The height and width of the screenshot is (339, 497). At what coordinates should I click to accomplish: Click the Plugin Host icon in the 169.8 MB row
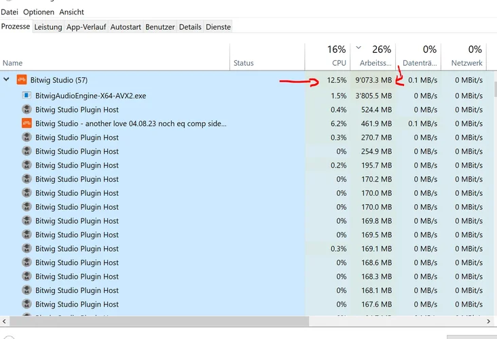click(x=26, y=220)
